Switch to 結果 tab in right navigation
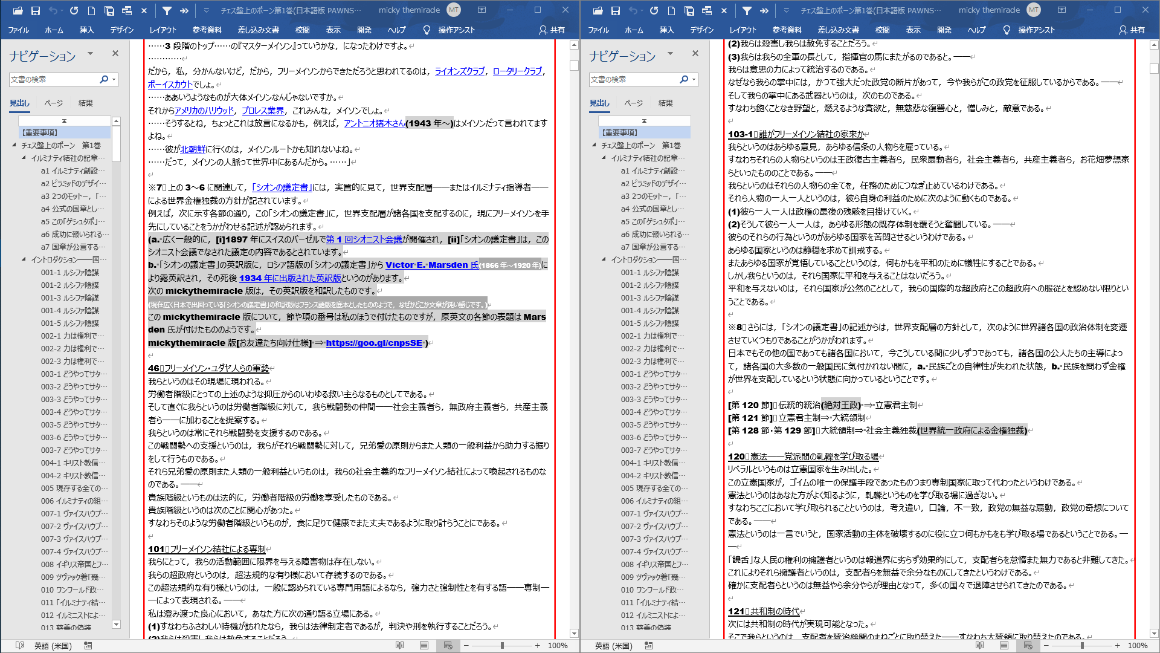The width and height of the screenshot is (1160, 653). (x=666, y=103)
